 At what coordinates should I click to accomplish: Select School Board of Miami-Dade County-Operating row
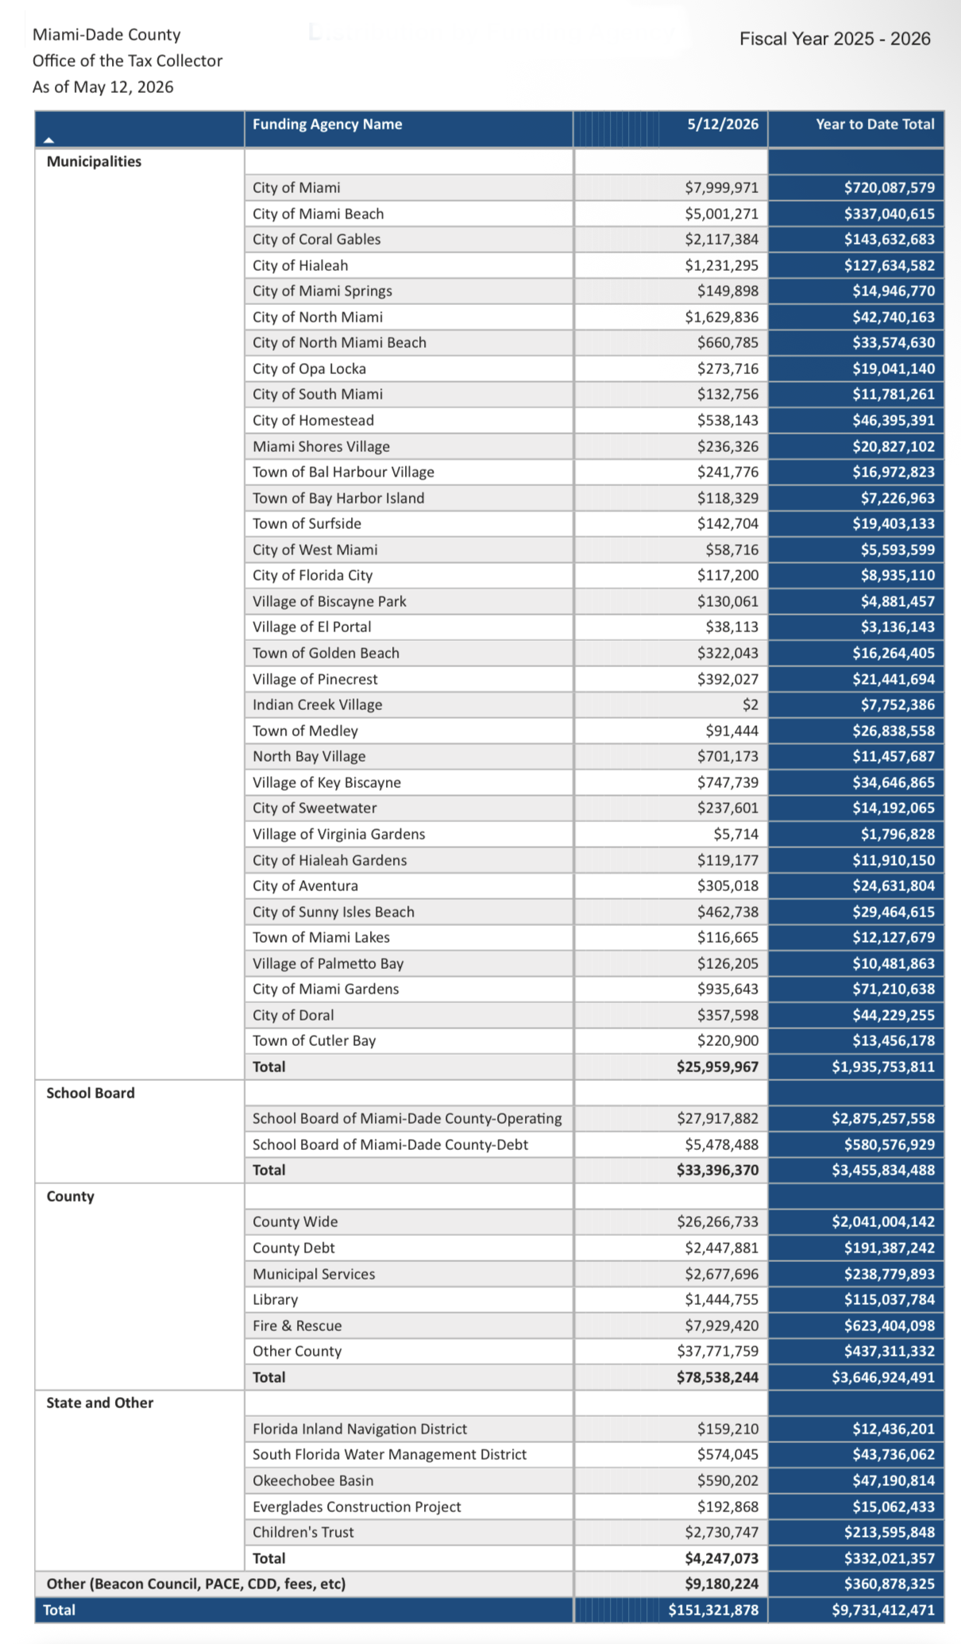pyautogui.click(x=407, y=1118)
